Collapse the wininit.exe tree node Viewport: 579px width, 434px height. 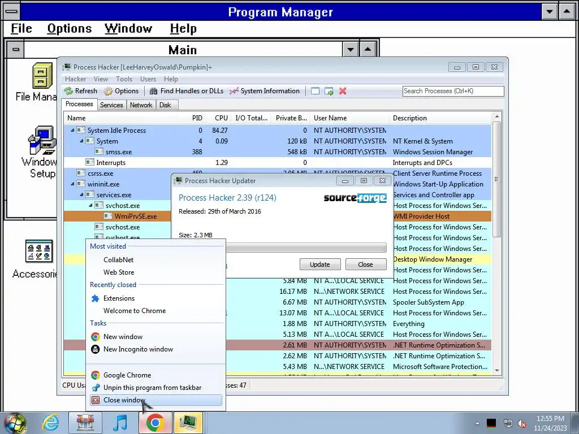(72, 184)
